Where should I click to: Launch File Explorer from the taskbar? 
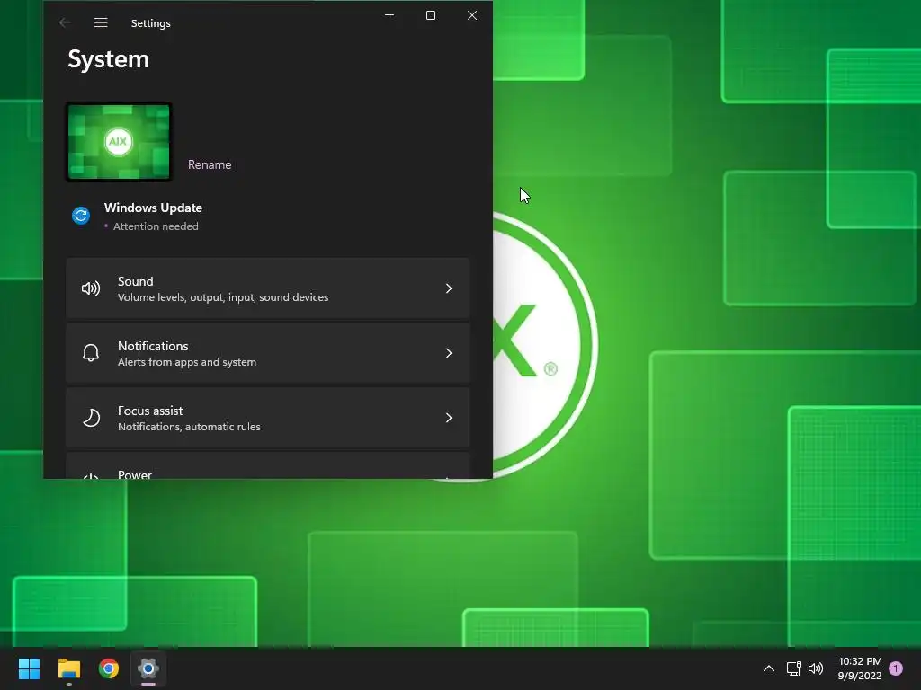point(68,668)
